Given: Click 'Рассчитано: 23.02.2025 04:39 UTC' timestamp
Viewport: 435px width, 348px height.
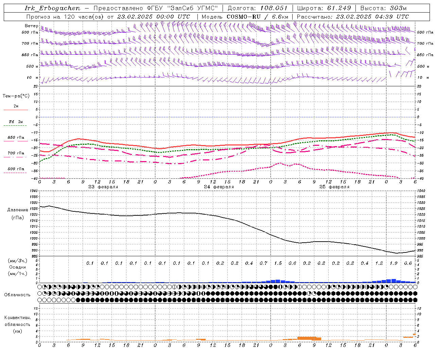Looking at the screenshot, I should [353, 17].
